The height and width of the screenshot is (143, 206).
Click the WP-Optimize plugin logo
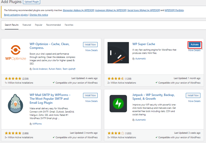[x=16, y=53]
